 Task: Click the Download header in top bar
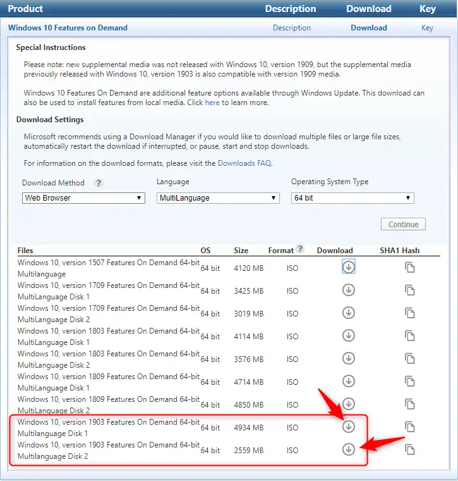(368, 9)
